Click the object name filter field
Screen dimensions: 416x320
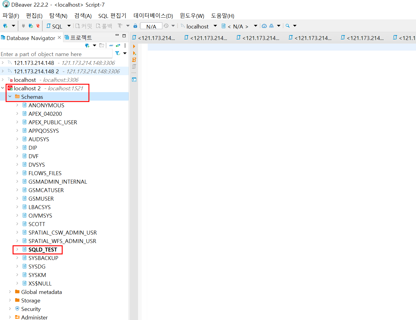[56, 54]
